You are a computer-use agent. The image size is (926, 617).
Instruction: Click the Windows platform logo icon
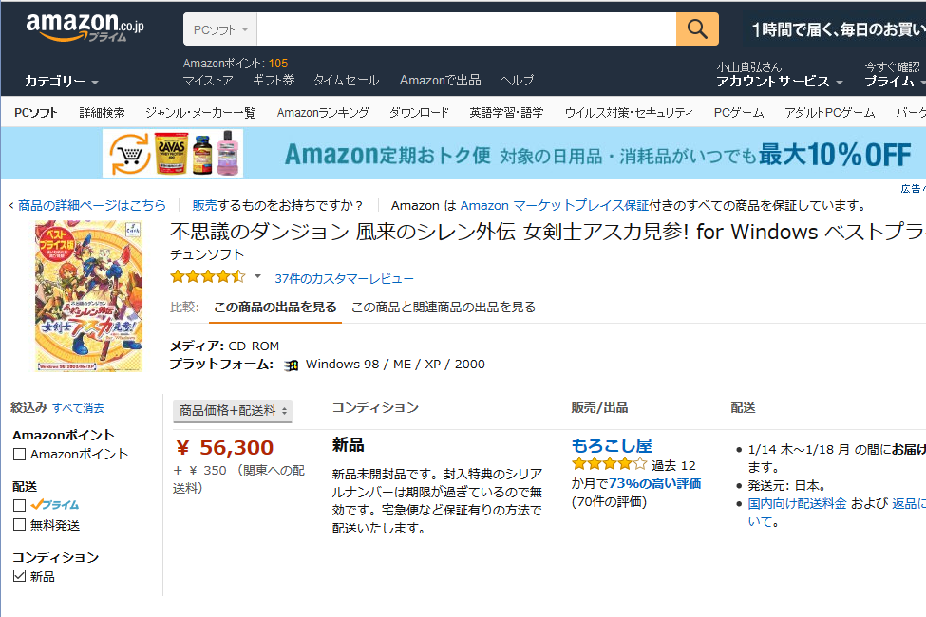(x=292, y=365)
